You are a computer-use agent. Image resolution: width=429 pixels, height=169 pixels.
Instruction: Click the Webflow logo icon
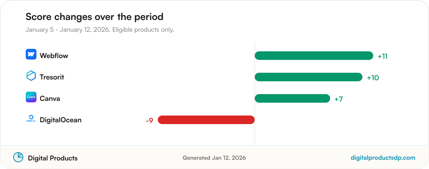[x=31, y=54]
